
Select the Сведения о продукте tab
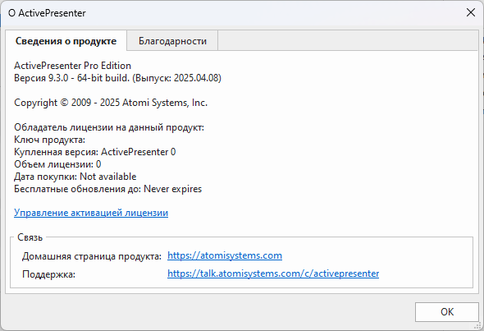66,41
